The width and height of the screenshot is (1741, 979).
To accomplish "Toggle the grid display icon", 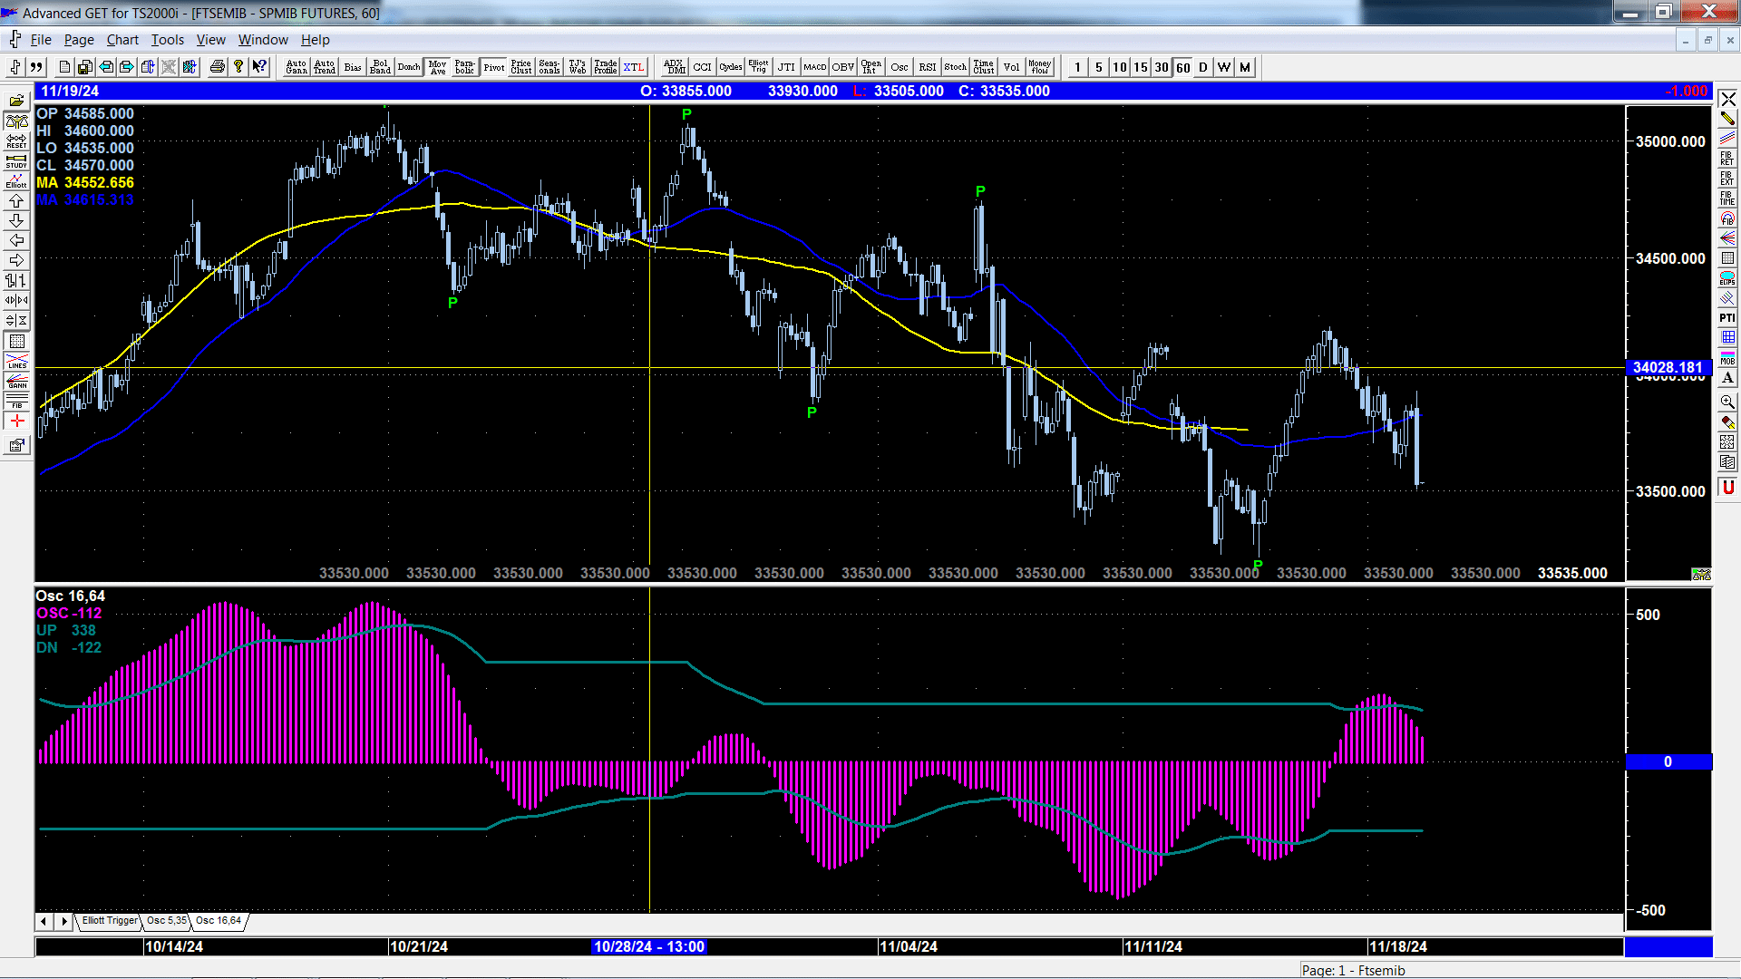I will [16, 341].
